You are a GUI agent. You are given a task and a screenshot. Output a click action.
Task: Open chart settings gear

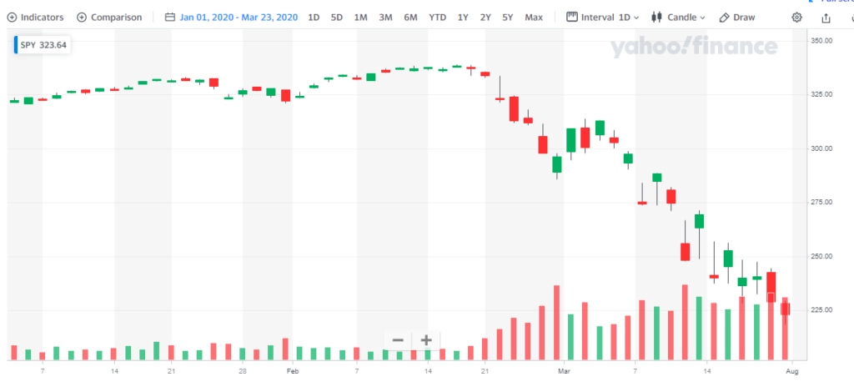coord(796,18)
